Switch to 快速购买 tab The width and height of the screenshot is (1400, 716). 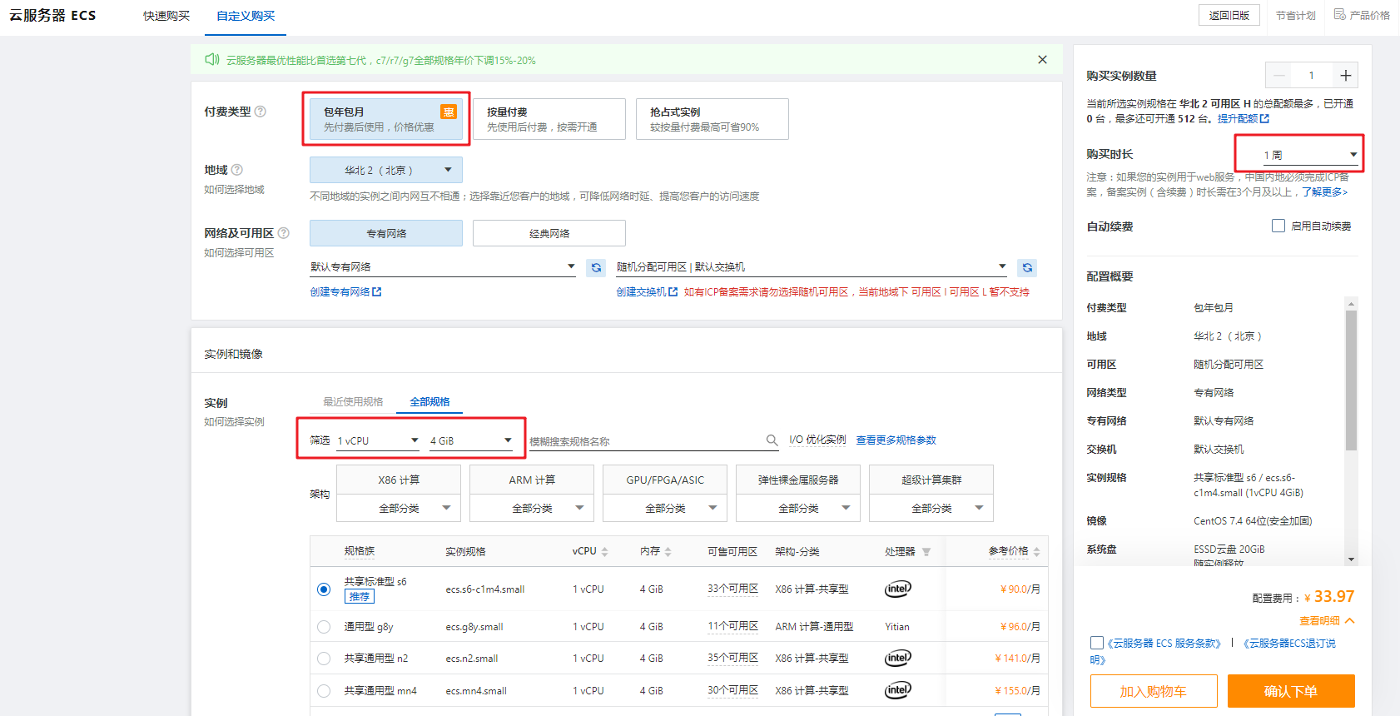pos(166,16)
